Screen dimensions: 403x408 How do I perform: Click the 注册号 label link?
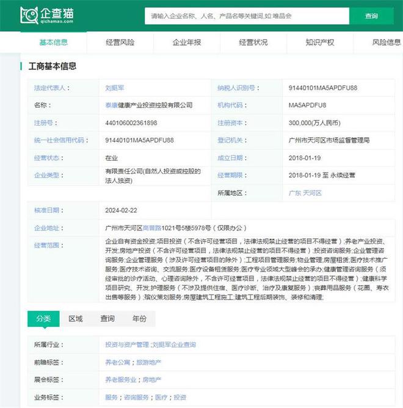click(x=43, y=123)
